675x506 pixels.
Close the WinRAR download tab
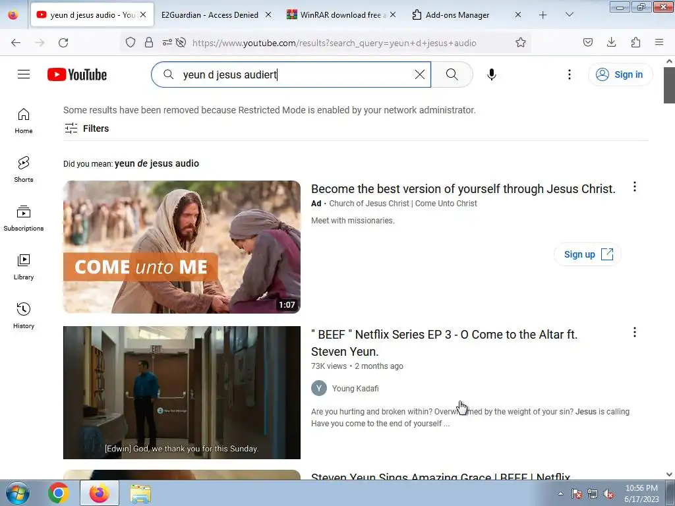[393, 14]
